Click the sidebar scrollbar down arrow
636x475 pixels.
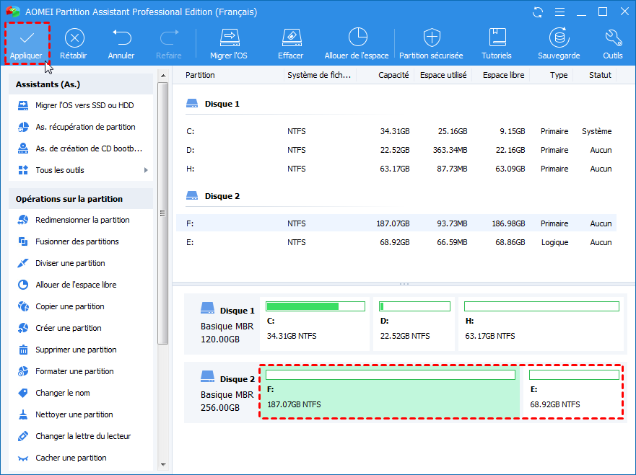[x=162, y=464]
